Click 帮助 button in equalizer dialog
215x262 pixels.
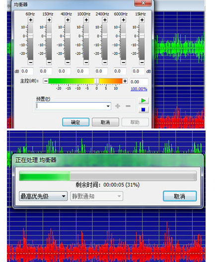(x=135, y=122)
